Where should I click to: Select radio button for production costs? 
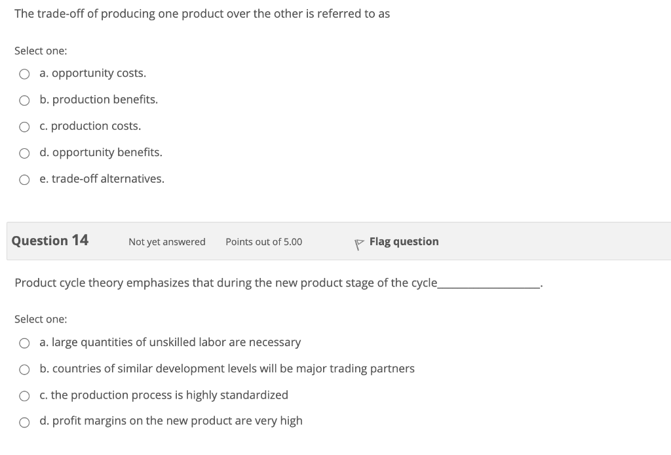coord(24,127)
